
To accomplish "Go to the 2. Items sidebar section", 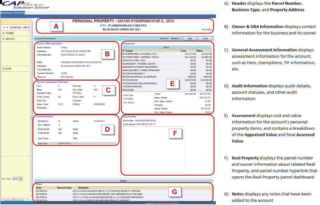I will coord(15,33).
